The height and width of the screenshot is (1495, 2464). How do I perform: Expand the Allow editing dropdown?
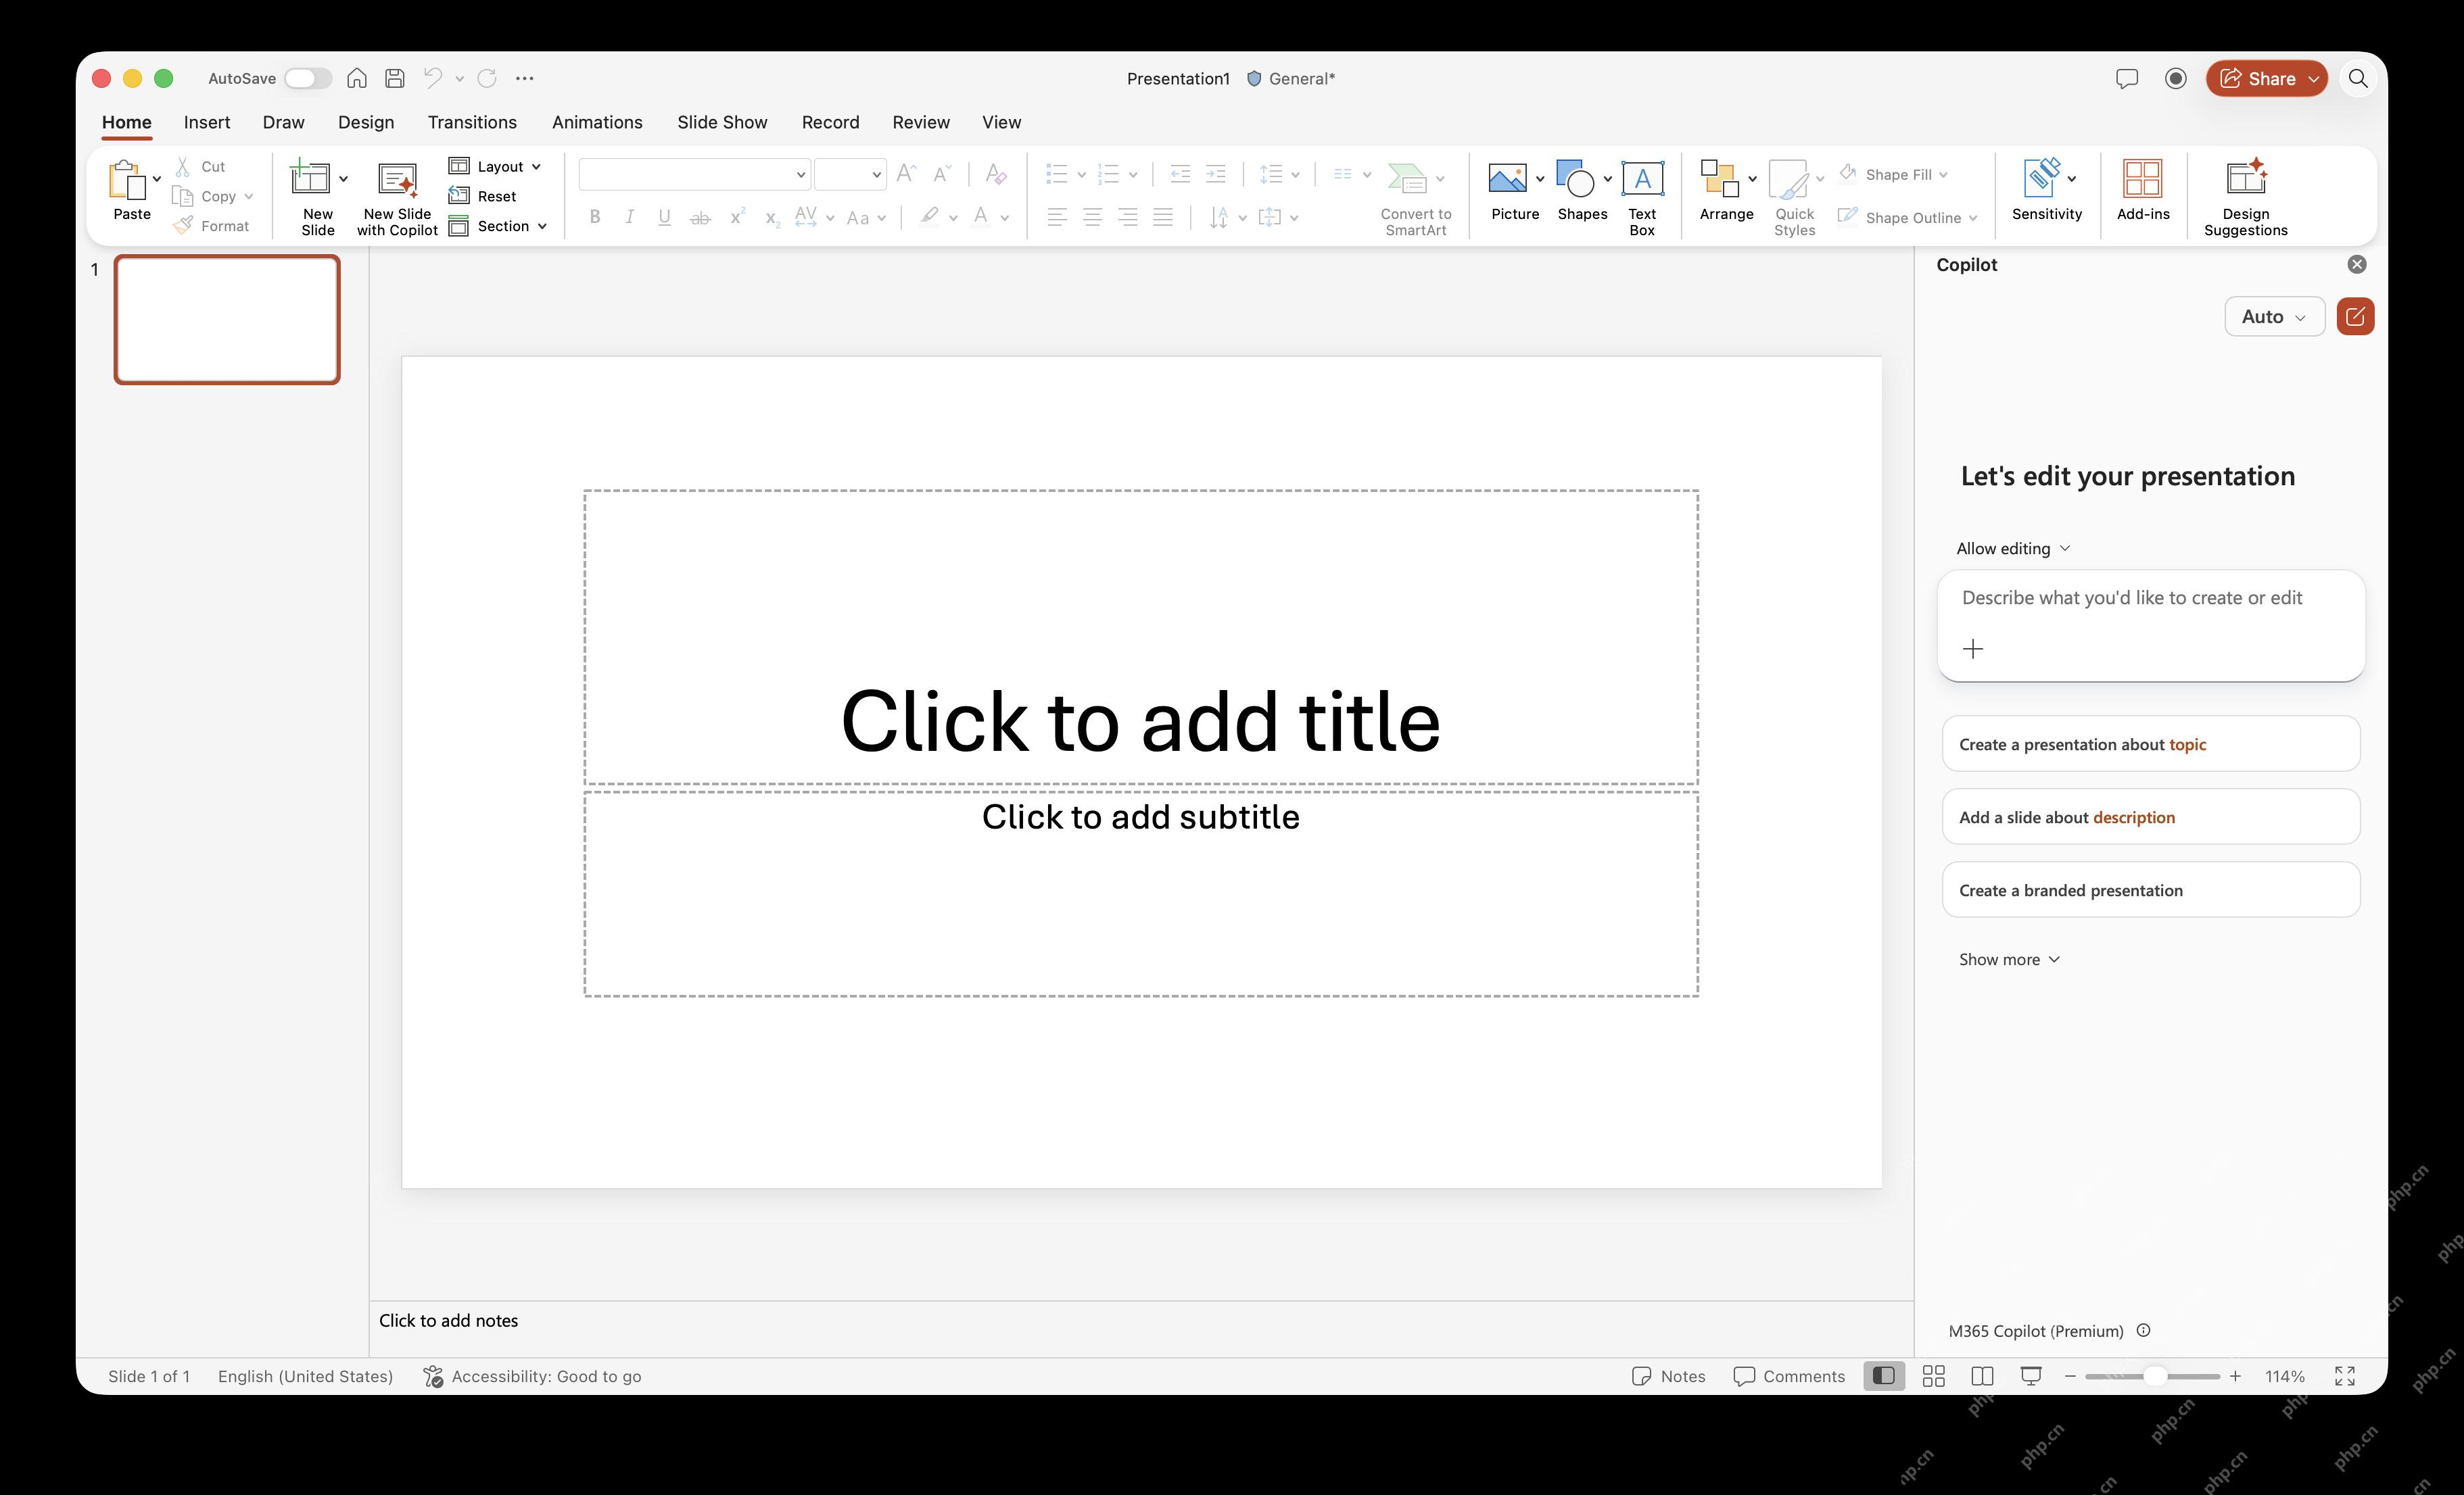2013,549
